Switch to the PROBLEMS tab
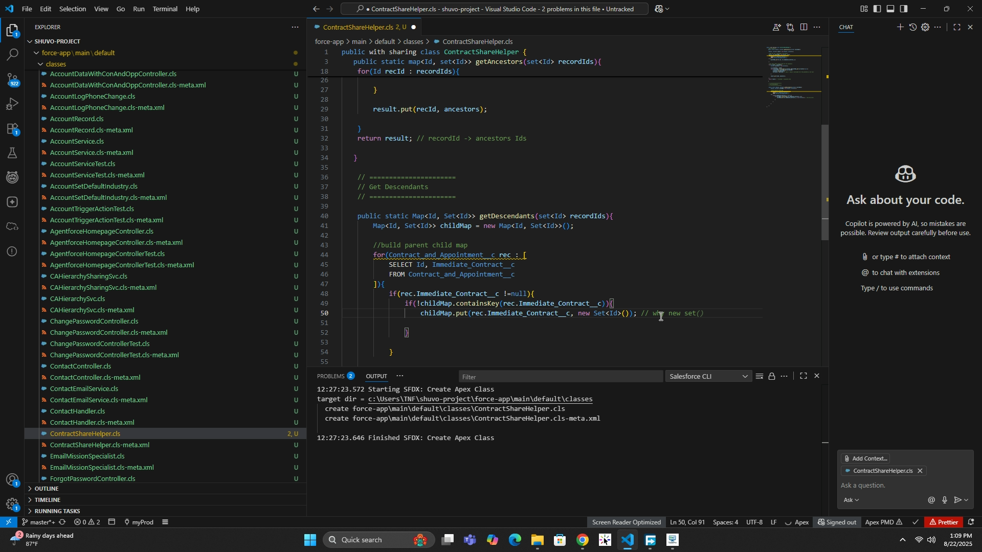This screenshot has height=552, width=982. point(330,376)
